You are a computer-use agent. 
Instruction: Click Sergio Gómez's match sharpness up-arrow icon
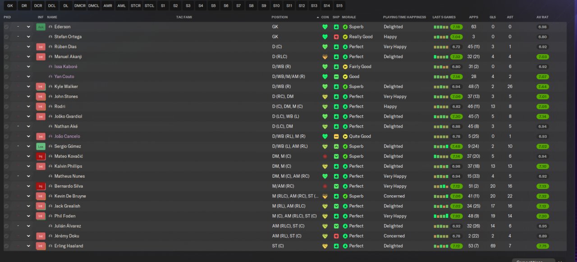point(336,146)
